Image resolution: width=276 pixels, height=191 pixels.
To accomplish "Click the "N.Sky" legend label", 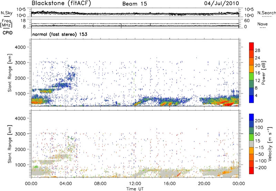I will click(x=7, y=13).
